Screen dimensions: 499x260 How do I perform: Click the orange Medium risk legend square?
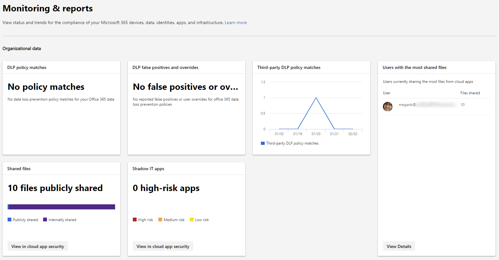(x=160, y=220)
